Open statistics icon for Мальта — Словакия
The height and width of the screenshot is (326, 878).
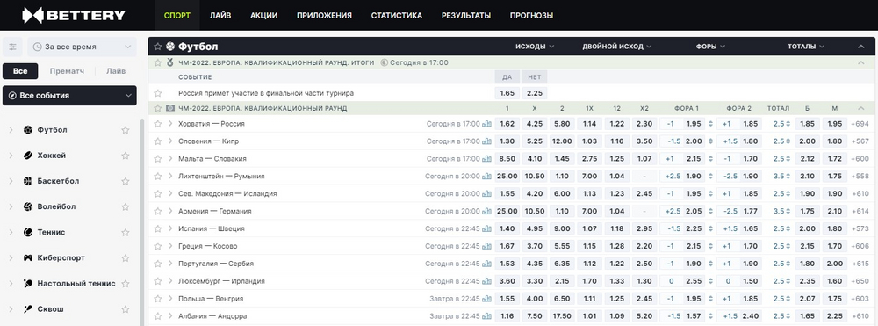click(486, 158)
